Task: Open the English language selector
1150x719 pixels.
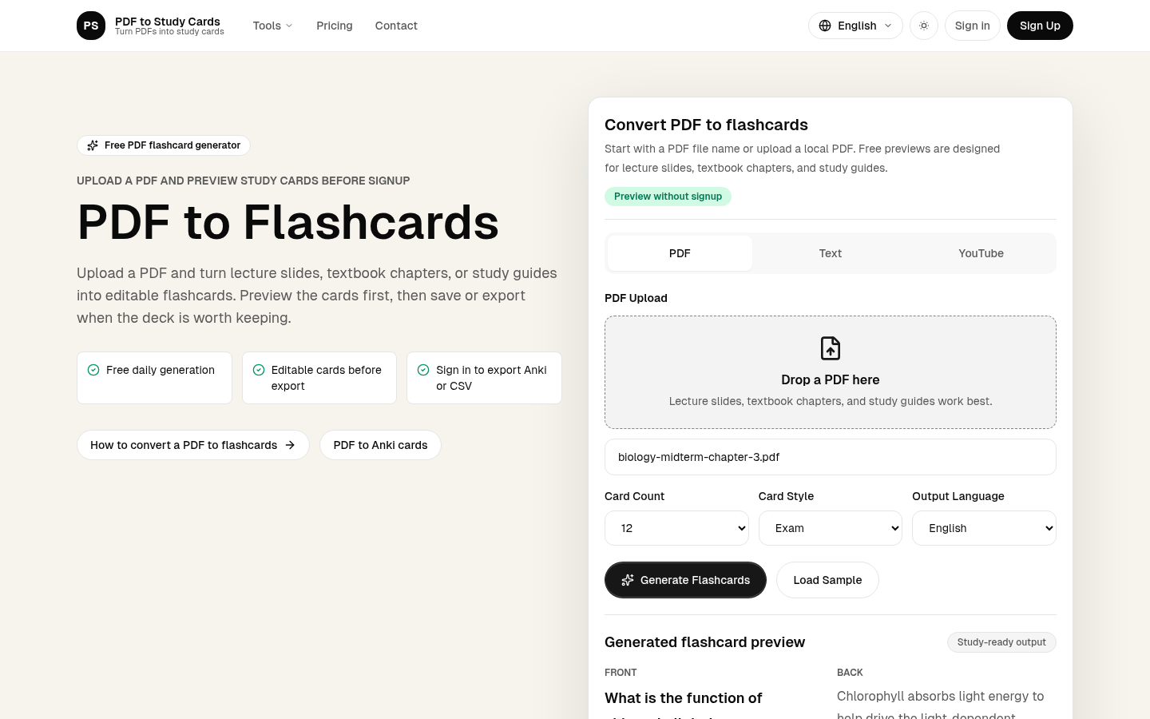Action: point(855,26)
